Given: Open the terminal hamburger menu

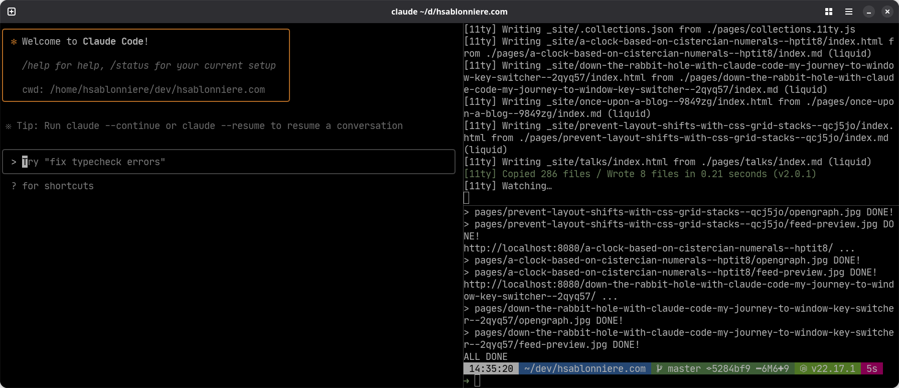Looking at the screenshot, I should point(849,12).
